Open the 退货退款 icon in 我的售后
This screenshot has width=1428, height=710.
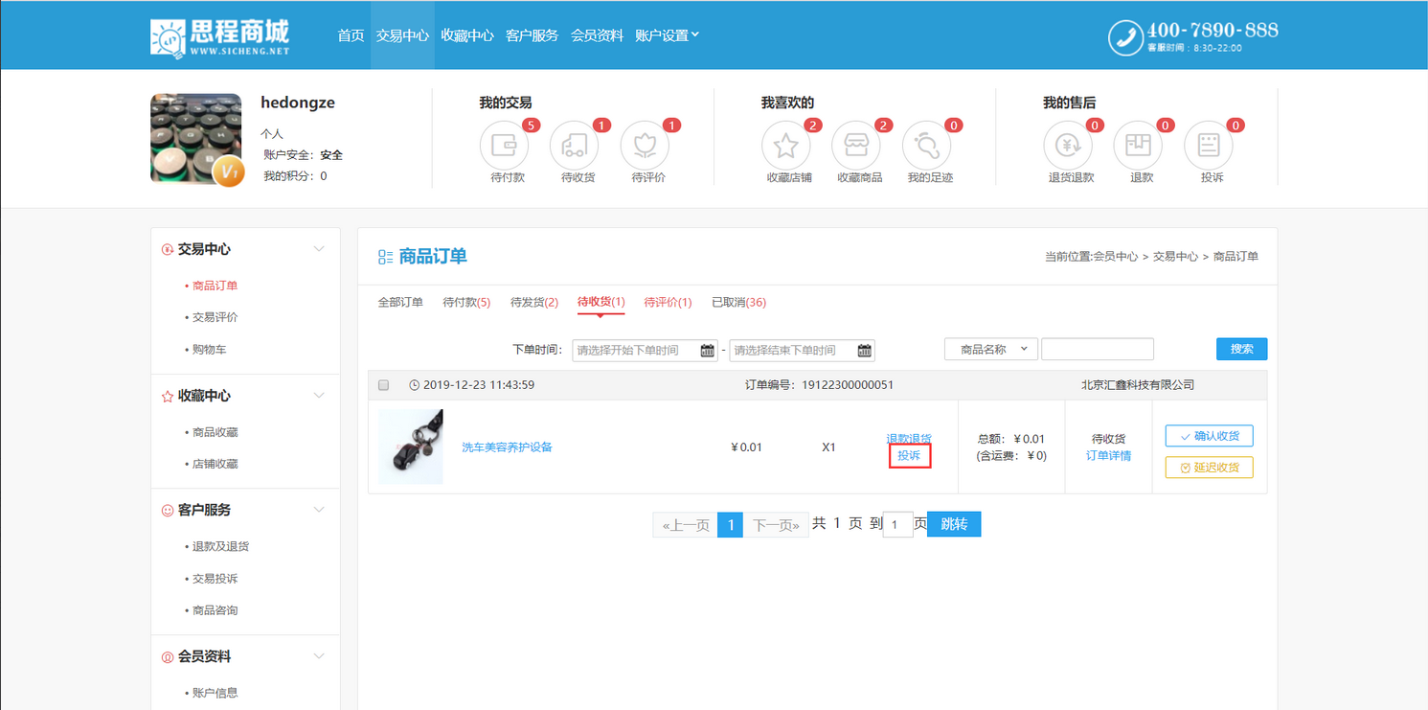coord(1067,146)
